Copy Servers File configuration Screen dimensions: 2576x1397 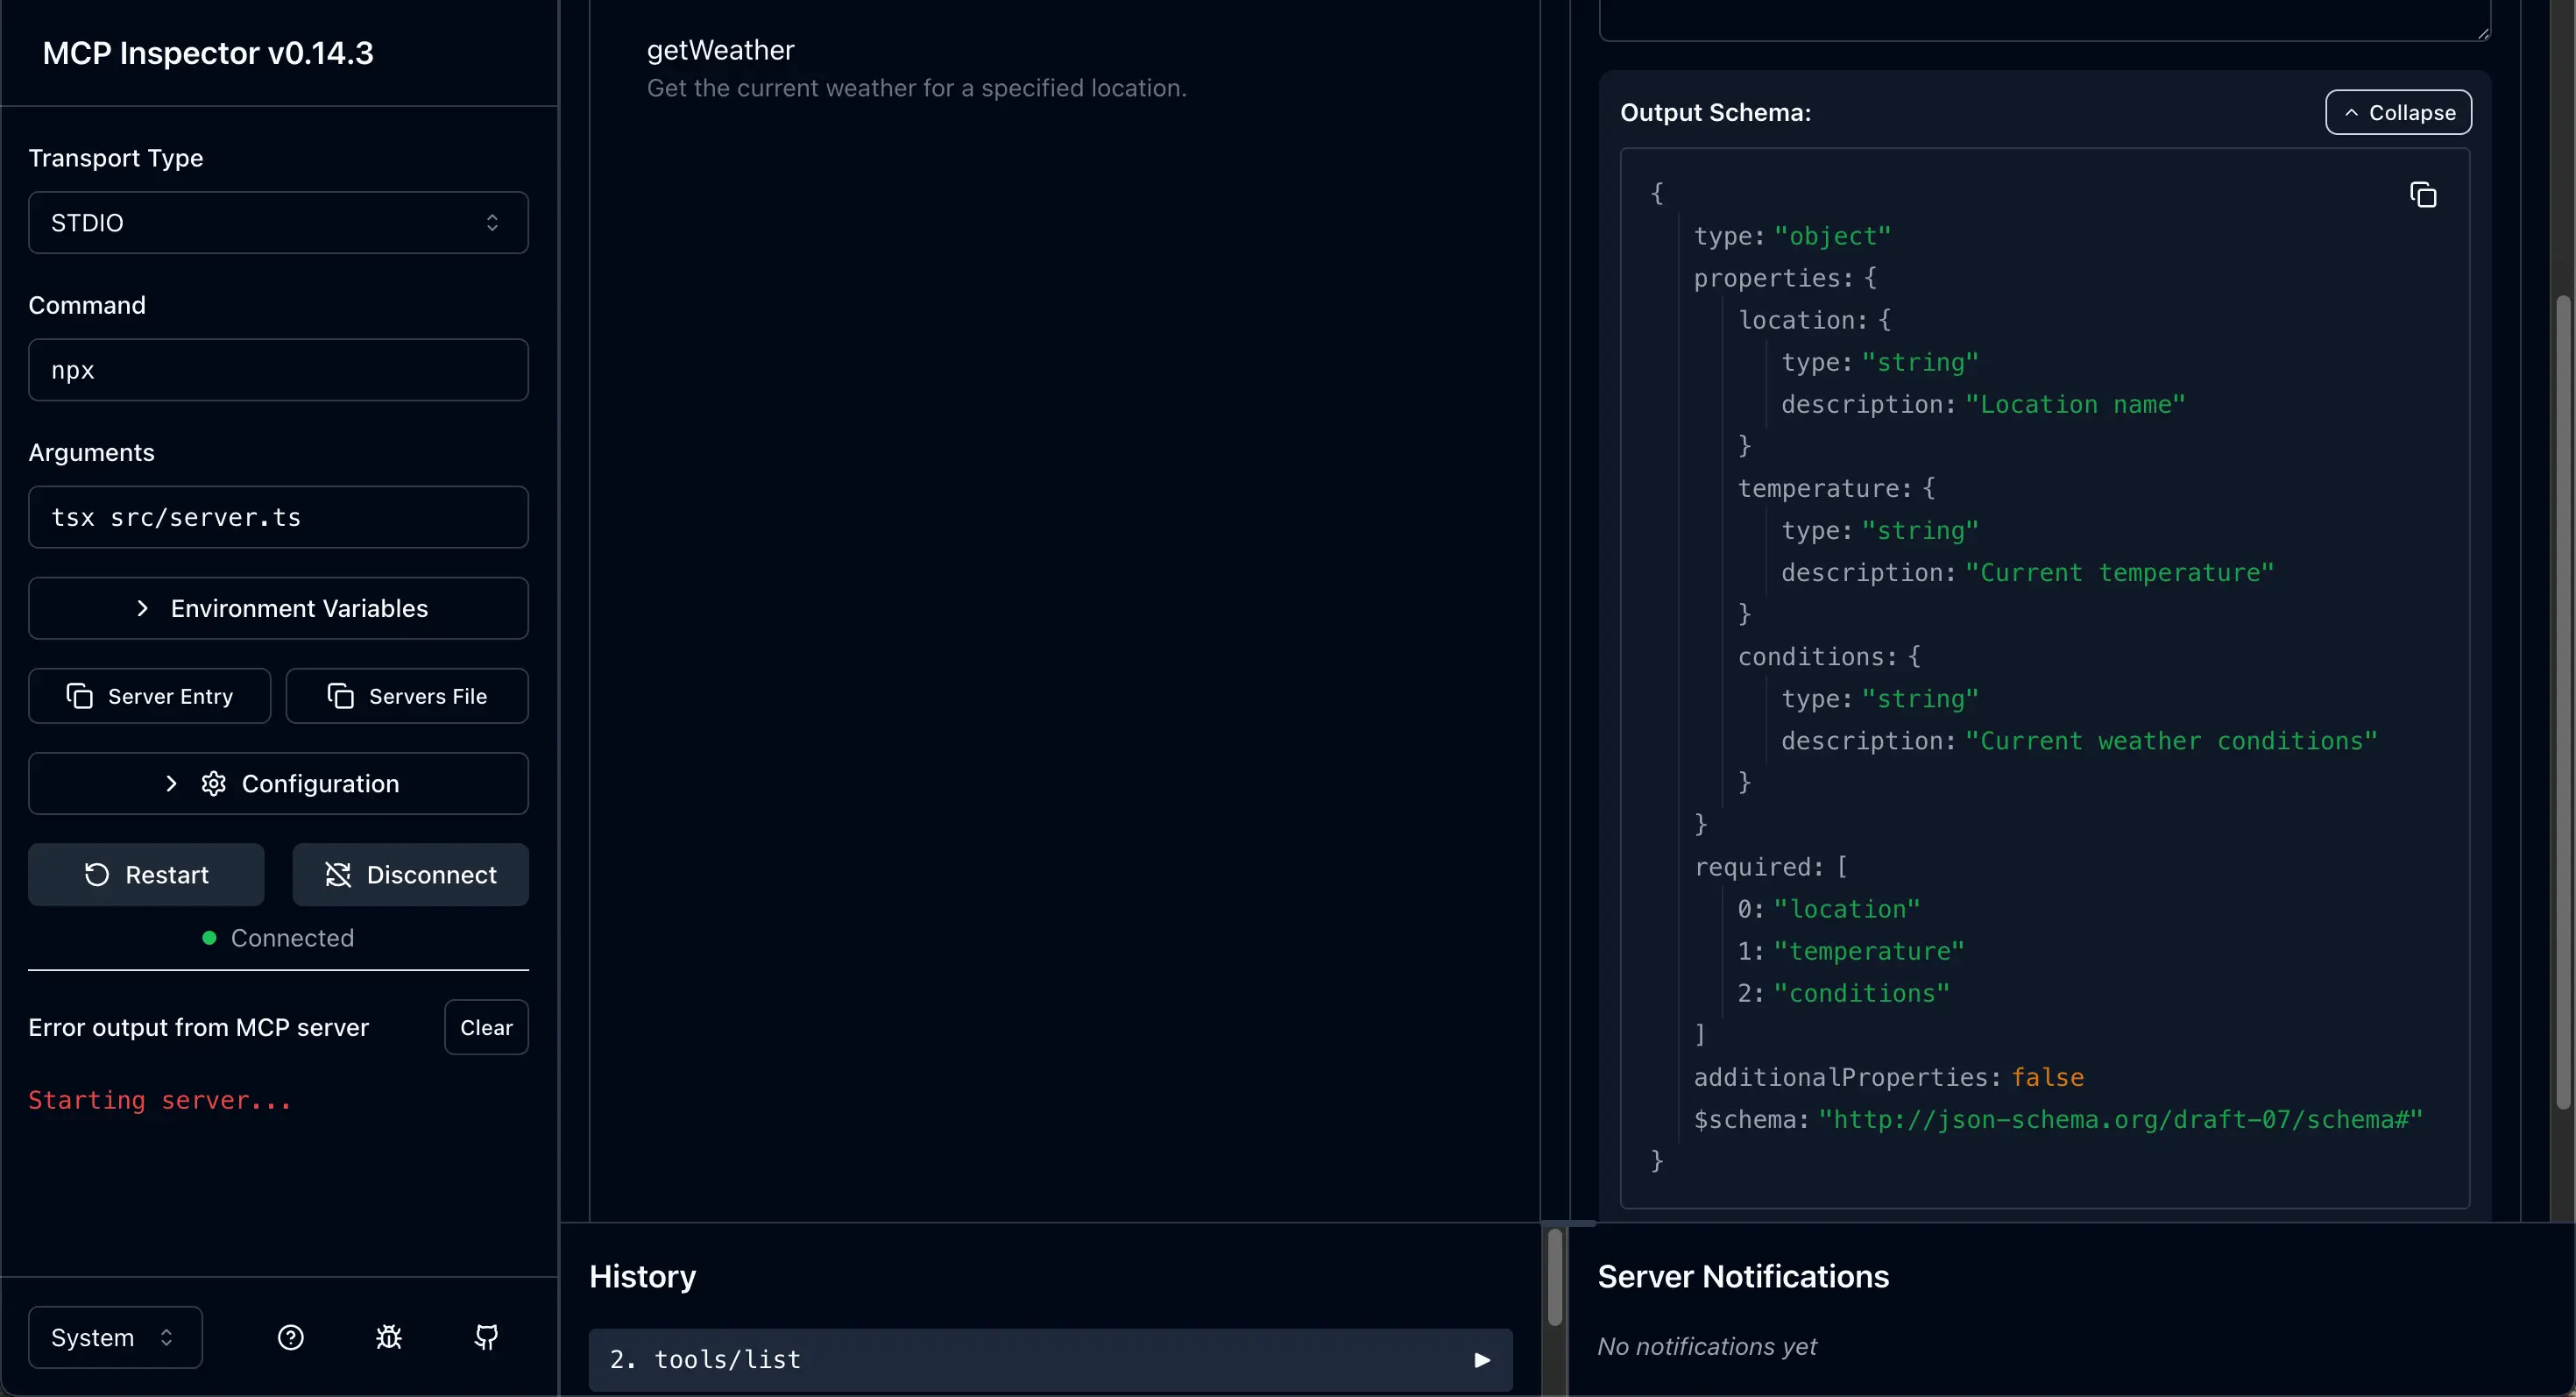coord(407,696)
